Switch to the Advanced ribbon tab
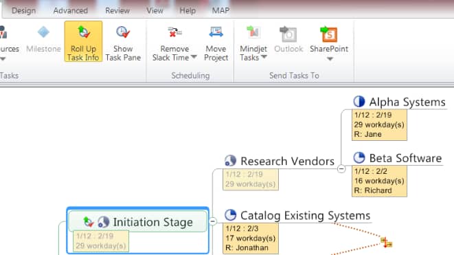Screen dimensions: 454x255 pos(70,11)
